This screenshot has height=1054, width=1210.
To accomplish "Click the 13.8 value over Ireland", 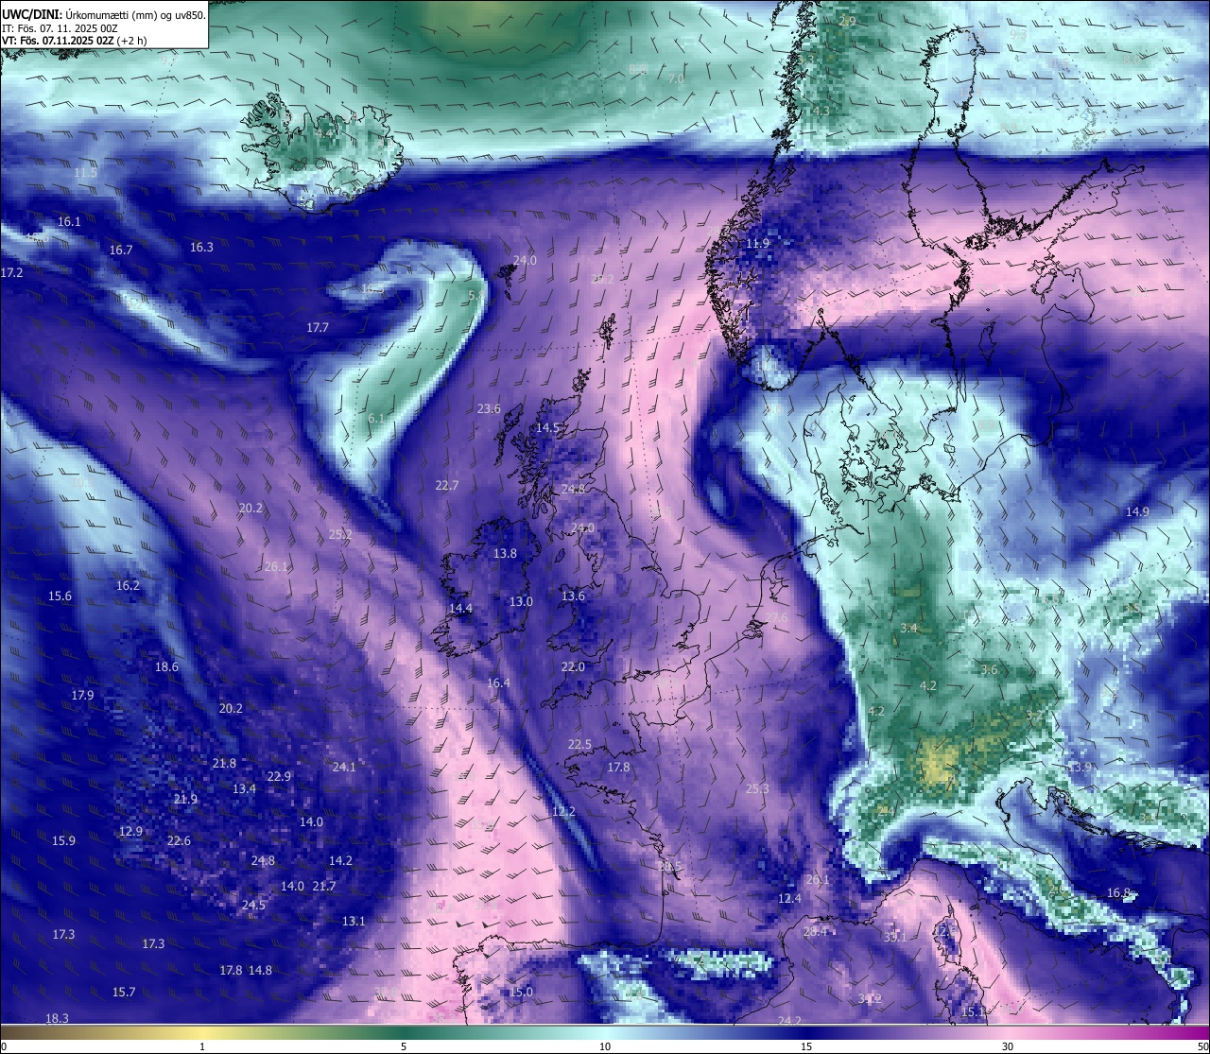I will coord(505,554).
